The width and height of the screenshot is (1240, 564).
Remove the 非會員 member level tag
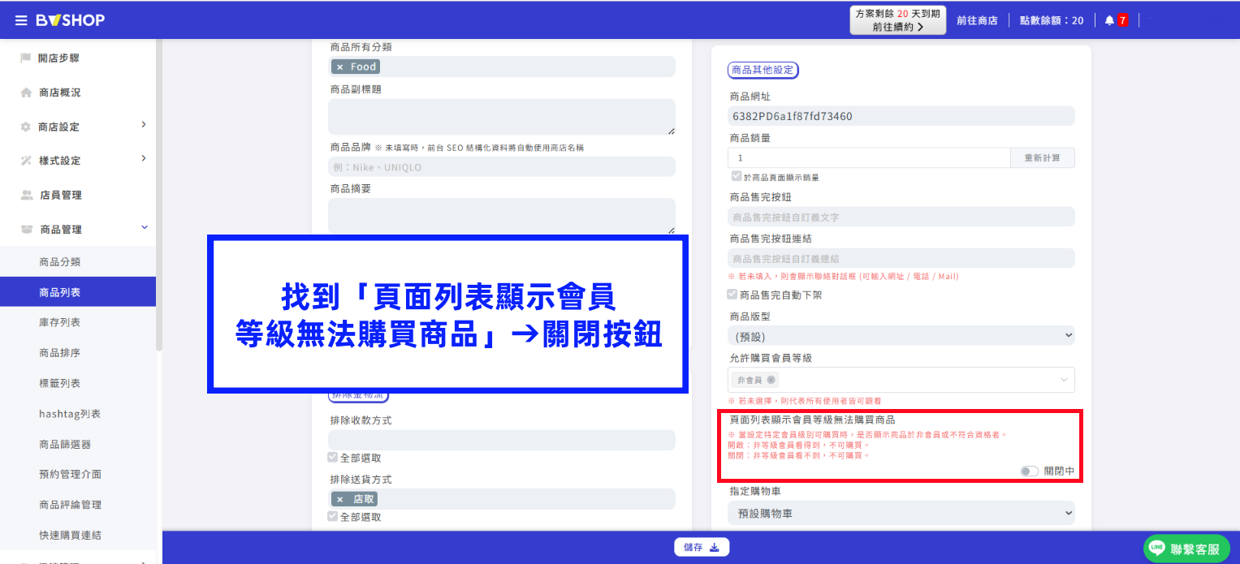pos(771,380)
